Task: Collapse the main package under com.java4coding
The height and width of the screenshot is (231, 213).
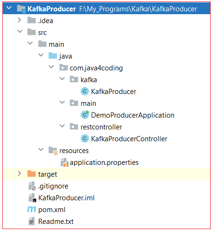Action: (x=62, y=102)
